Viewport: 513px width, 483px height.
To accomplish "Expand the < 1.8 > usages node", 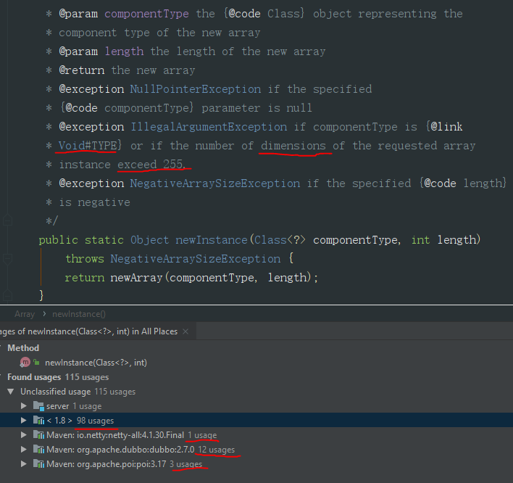I will pyautogui.click(x=24, y=420).
